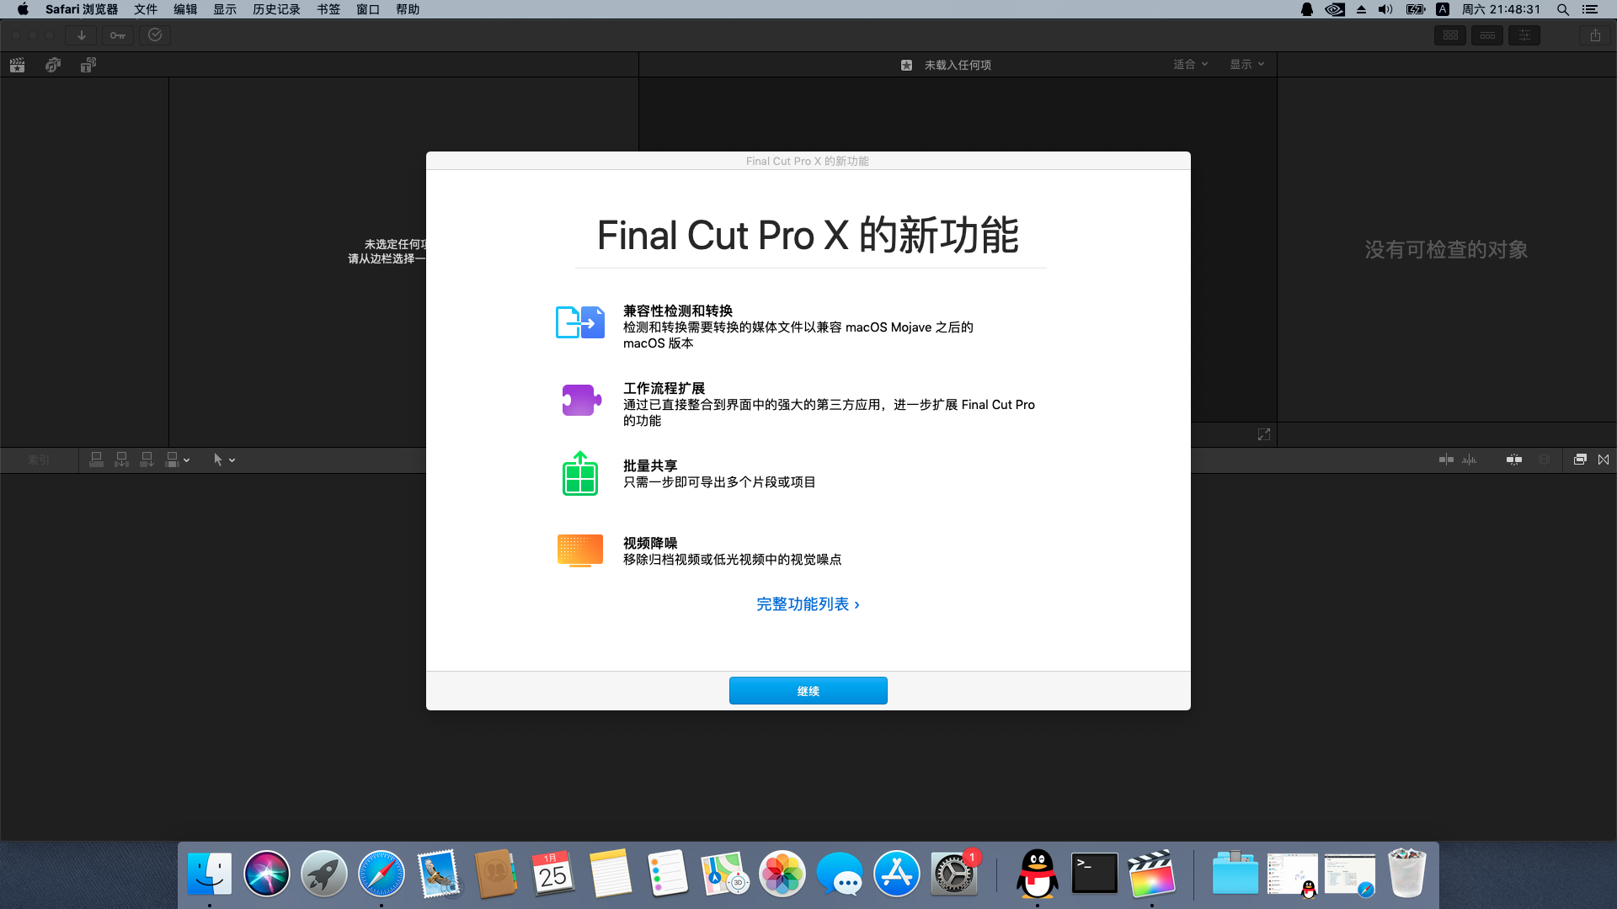
Task: Open QQ penguin in the Dock
Action: [1037, 874]
